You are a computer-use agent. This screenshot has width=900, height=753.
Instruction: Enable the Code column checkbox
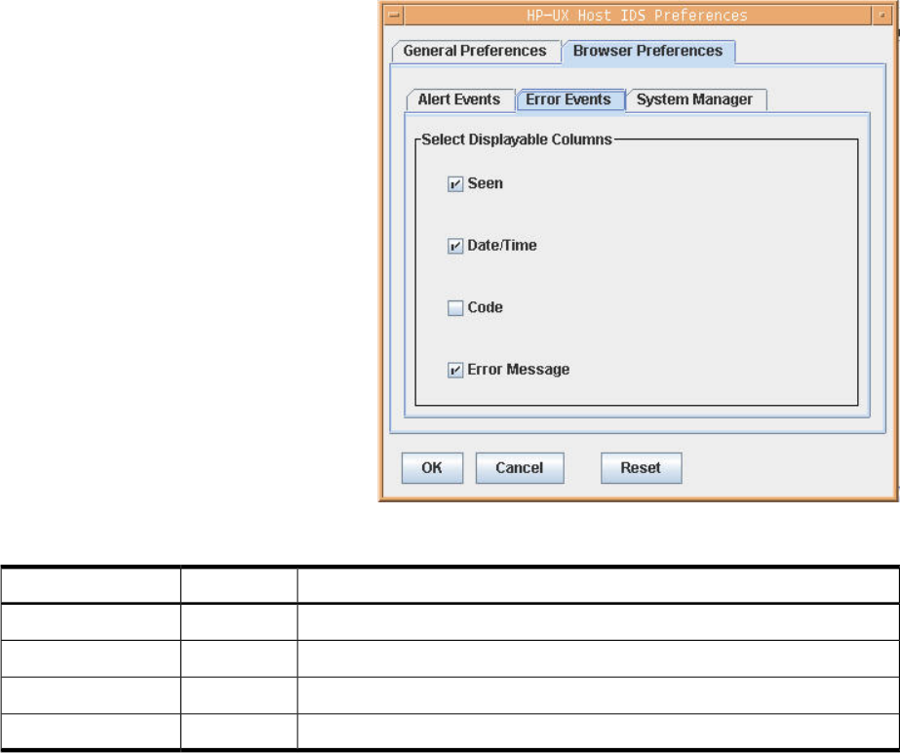coord(455,308)
